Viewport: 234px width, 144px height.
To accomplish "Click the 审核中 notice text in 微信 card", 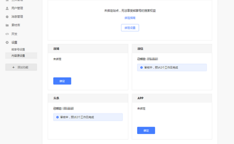I will pyautogui.click(x=161, y=67).
